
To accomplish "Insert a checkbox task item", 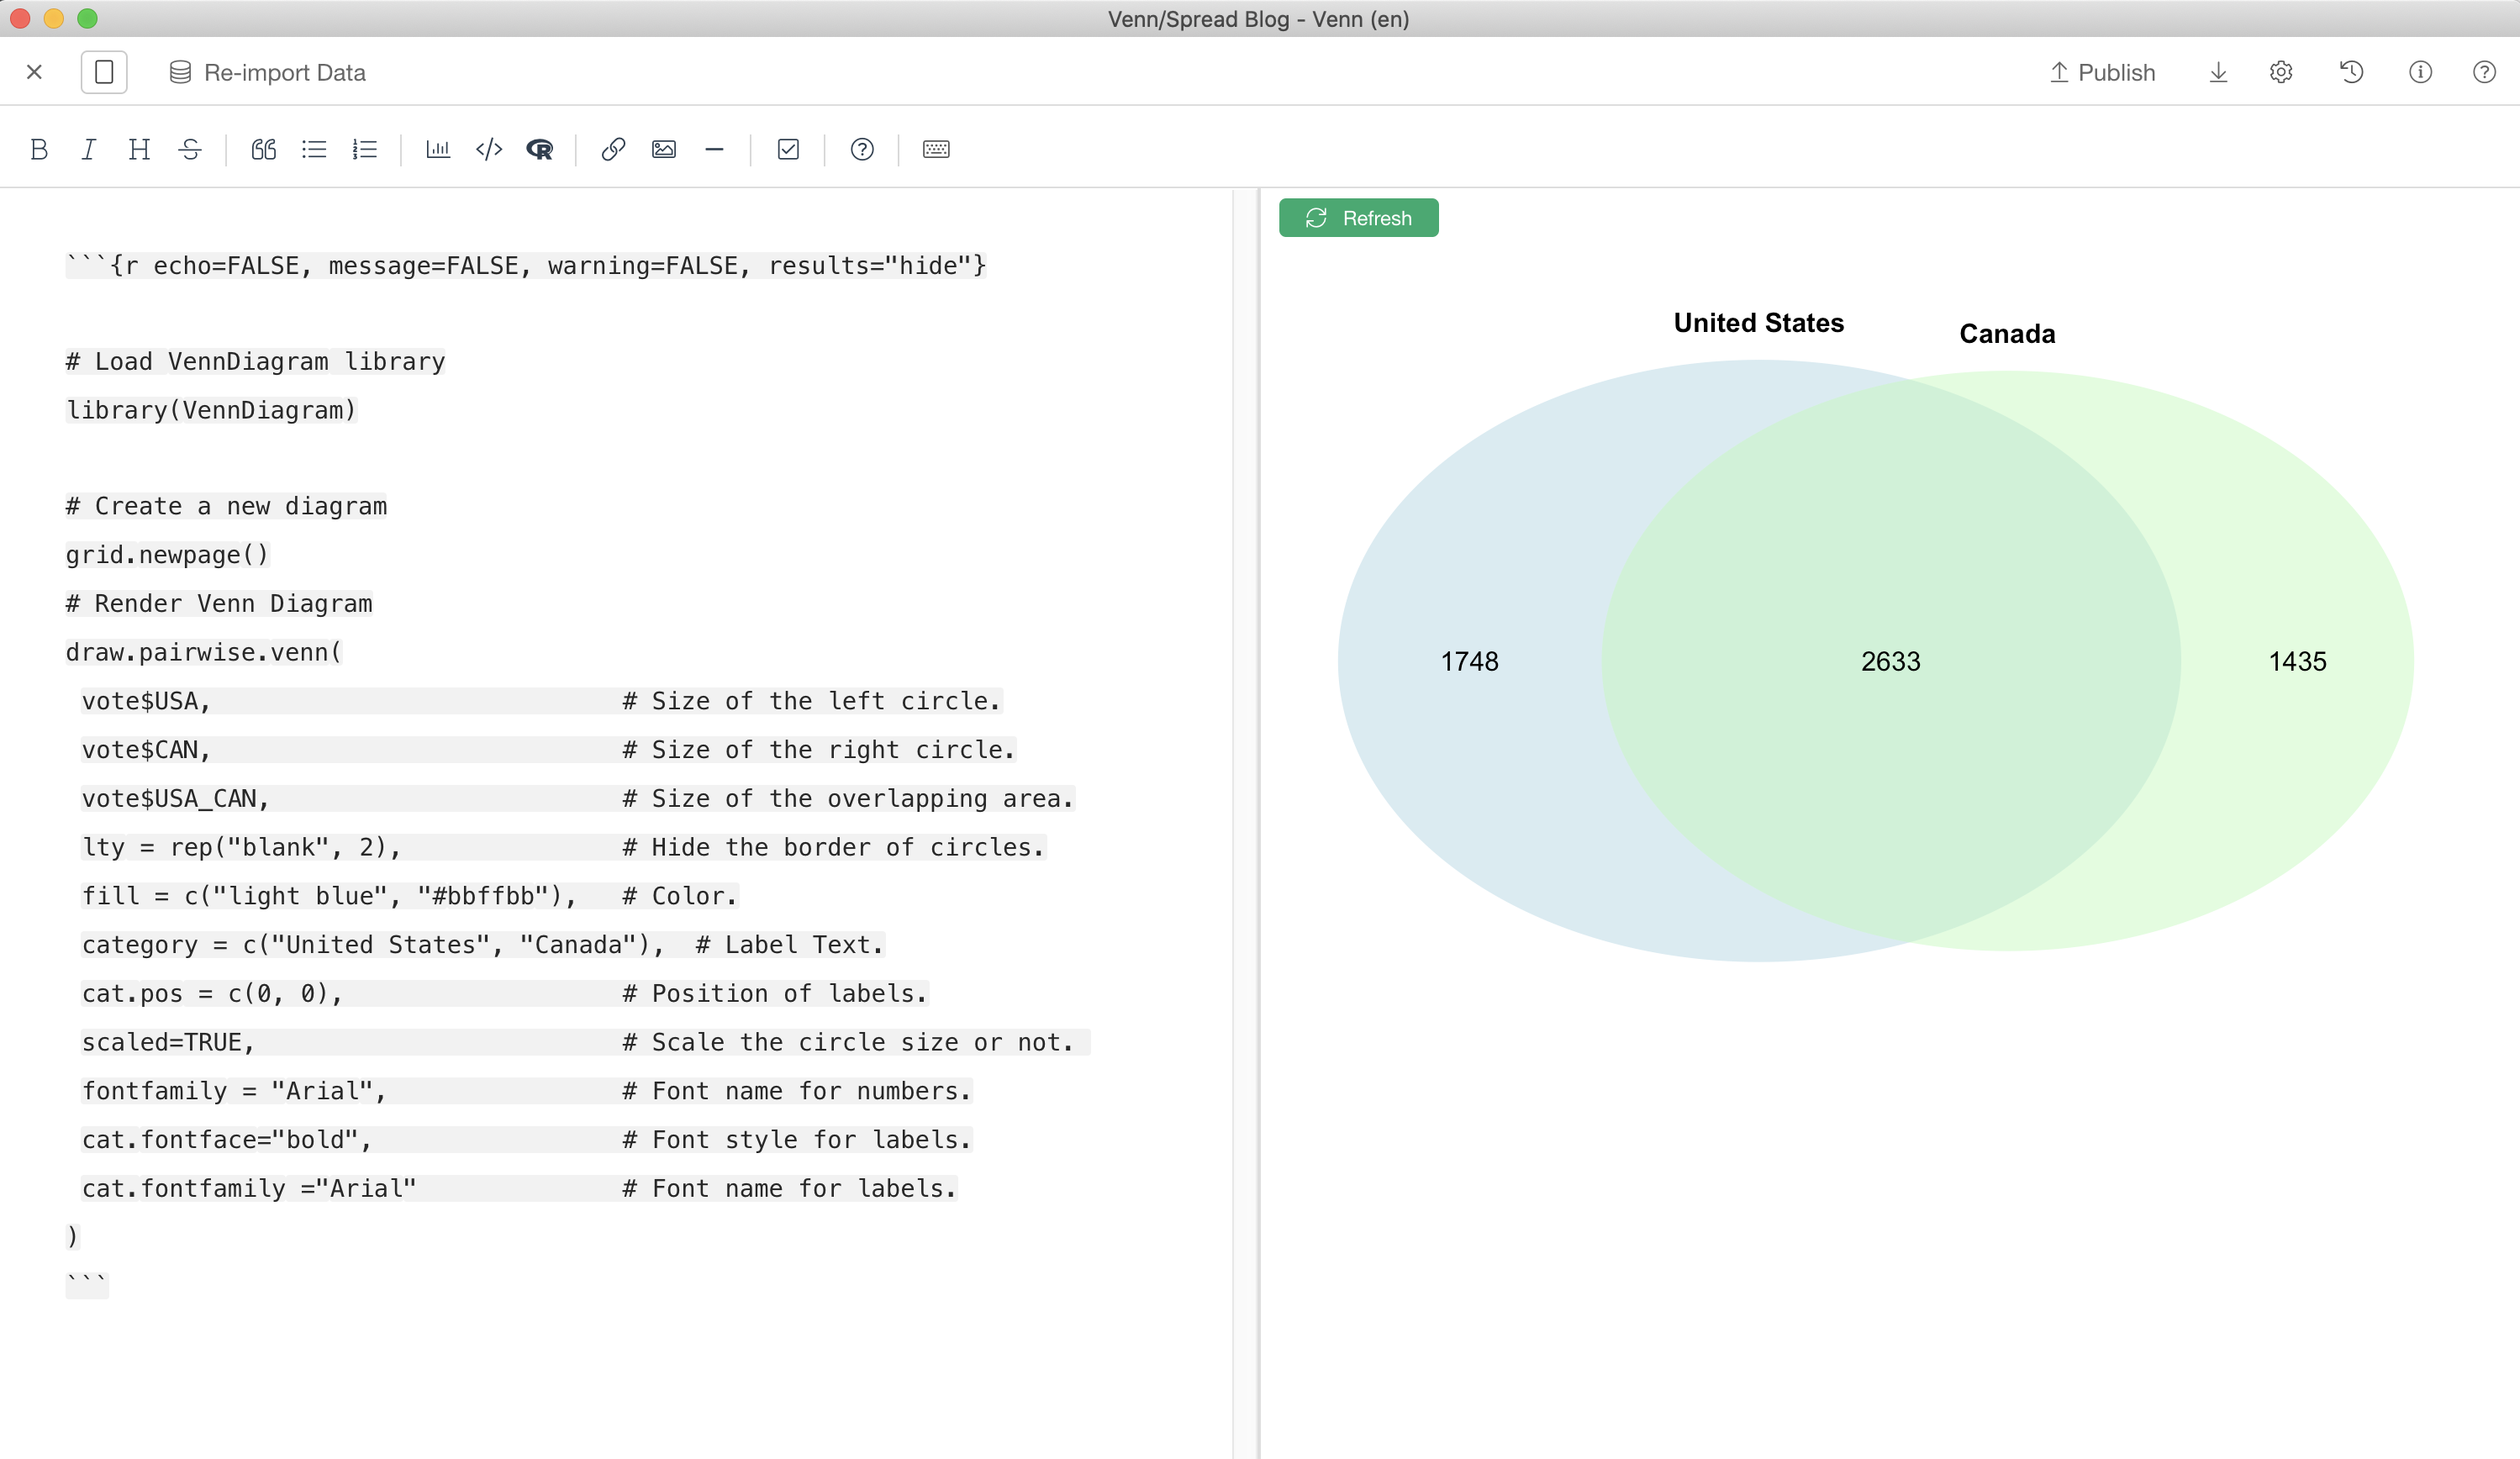I will pyautogui.click(x=788, y=149).
